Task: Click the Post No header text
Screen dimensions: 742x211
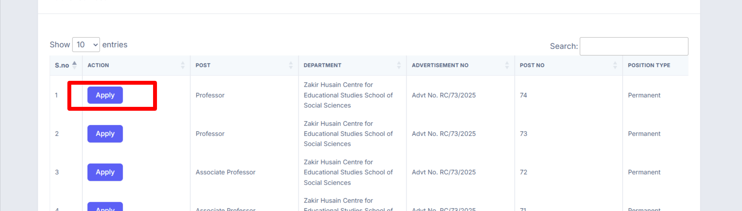Action: coord(532,65)
